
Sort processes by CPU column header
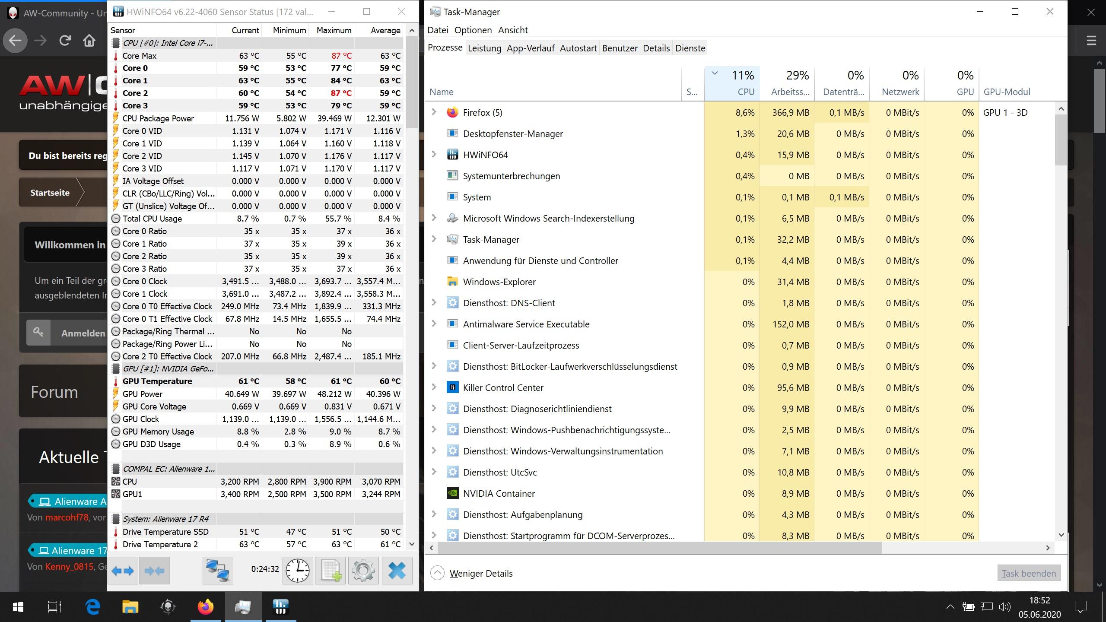click(745, 92)
